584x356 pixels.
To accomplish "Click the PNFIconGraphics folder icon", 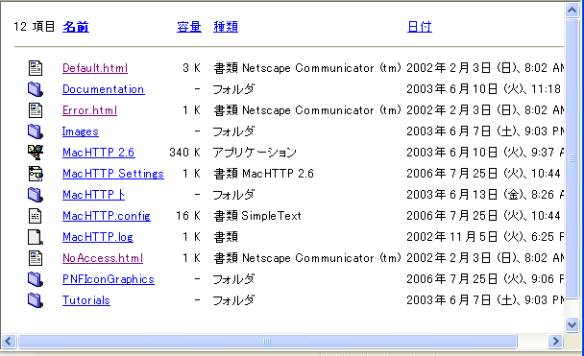I will pyautogui.click(x=36, y=279).
